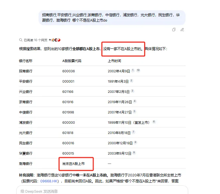Copy the user message with copy icon
Image resolution: width=220 pixels, height=194 pixels.
(174, 30)
